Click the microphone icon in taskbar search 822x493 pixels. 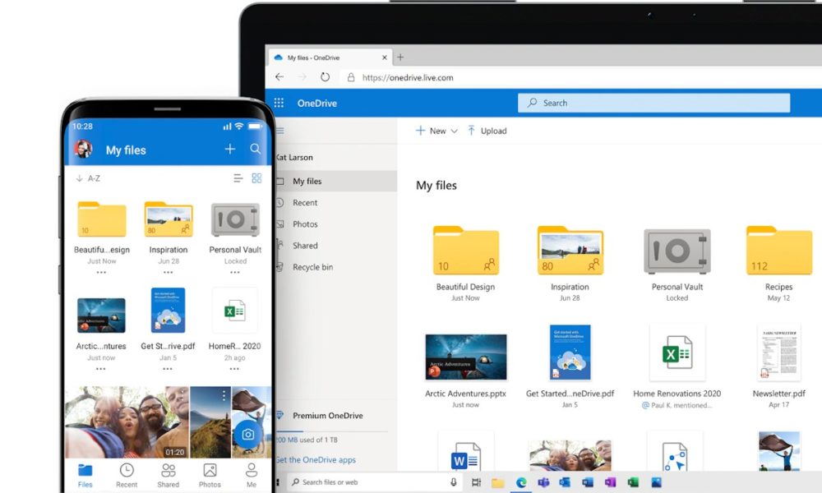454,482
